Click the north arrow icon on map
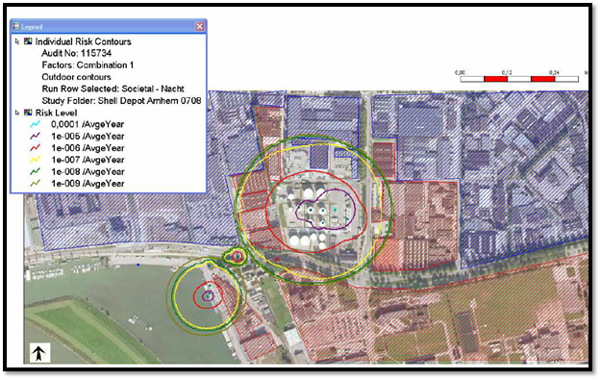The image size is (601, 380). point(39,353)
